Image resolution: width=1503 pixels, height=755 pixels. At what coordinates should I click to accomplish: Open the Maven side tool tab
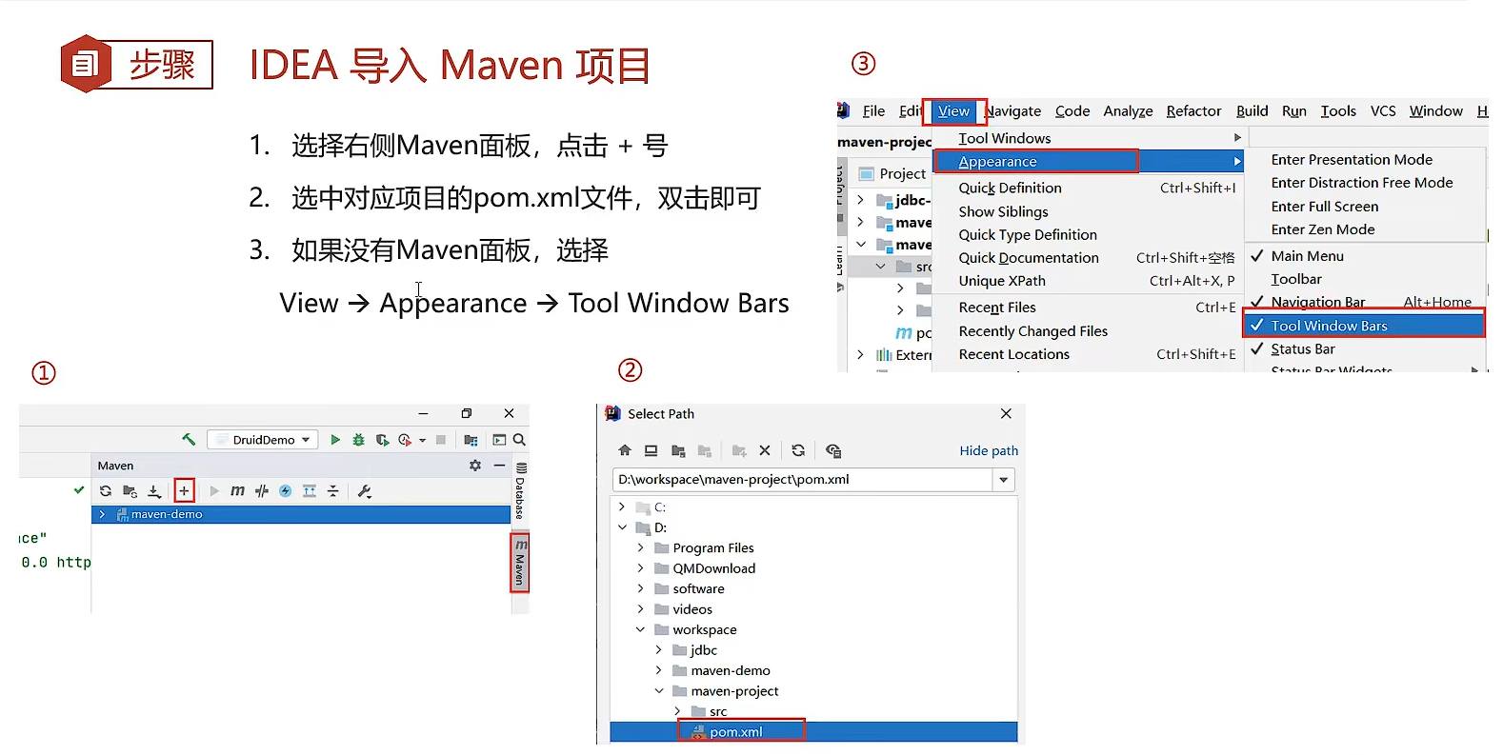(520, 562)
